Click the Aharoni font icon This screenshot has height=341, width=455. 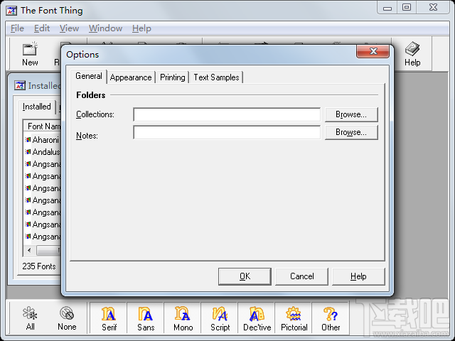point(28,140)
